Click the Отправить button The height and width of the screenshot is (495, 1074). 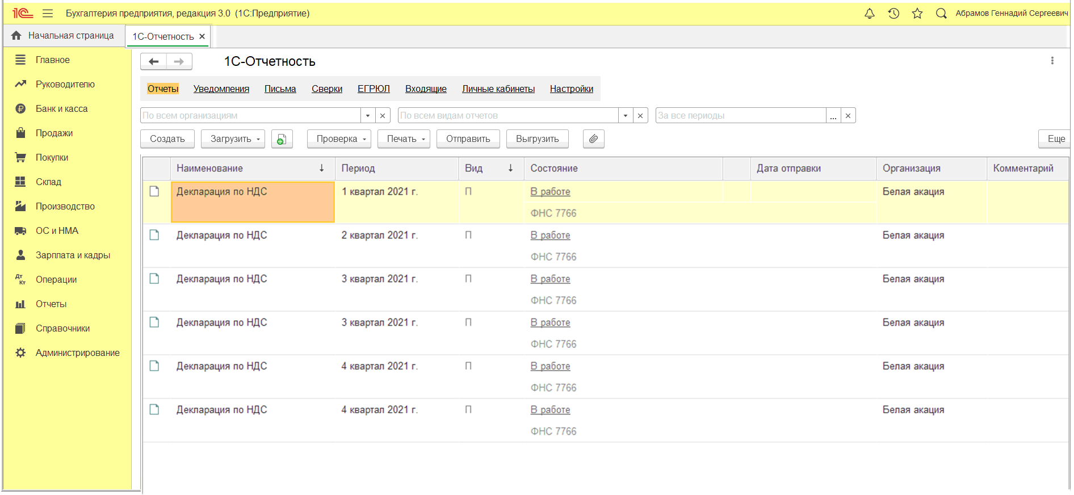468,139
